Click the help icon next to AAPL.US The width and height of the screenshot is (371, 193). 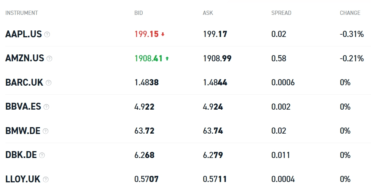(47, 34)
